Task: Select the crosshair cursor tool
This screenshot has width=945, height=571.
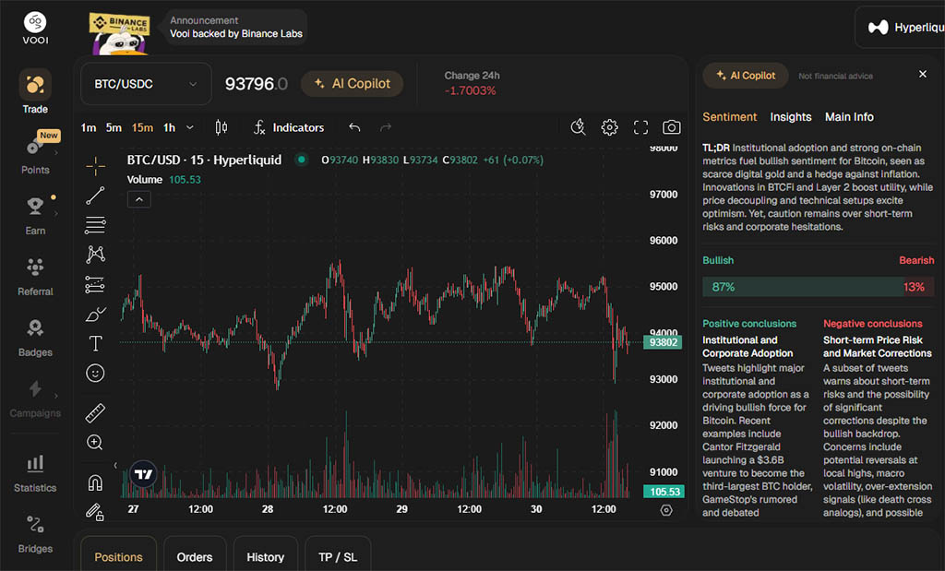Action: point(95,166)
